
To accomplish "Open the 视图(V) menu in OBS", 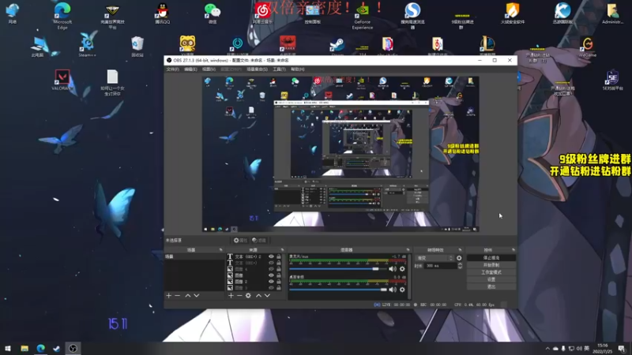I will 209,69.
